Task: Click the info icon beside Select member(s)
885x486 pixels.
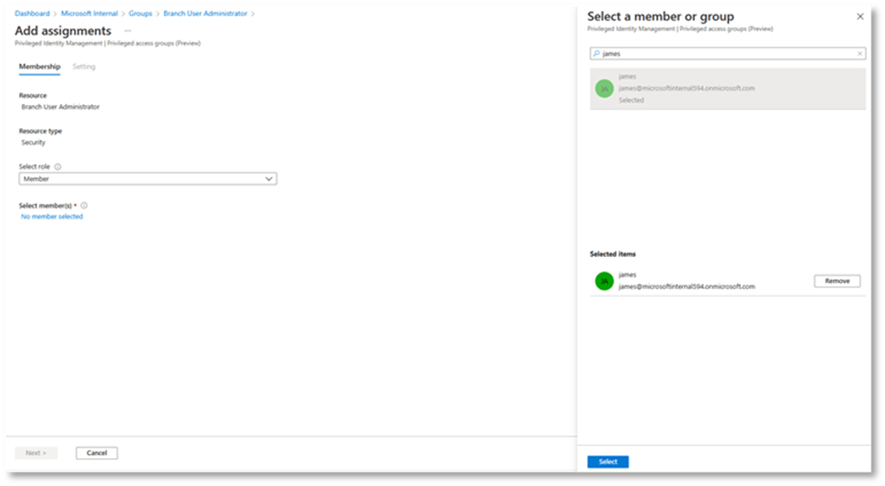Action: pyautogui.click(x=84, y=205)
